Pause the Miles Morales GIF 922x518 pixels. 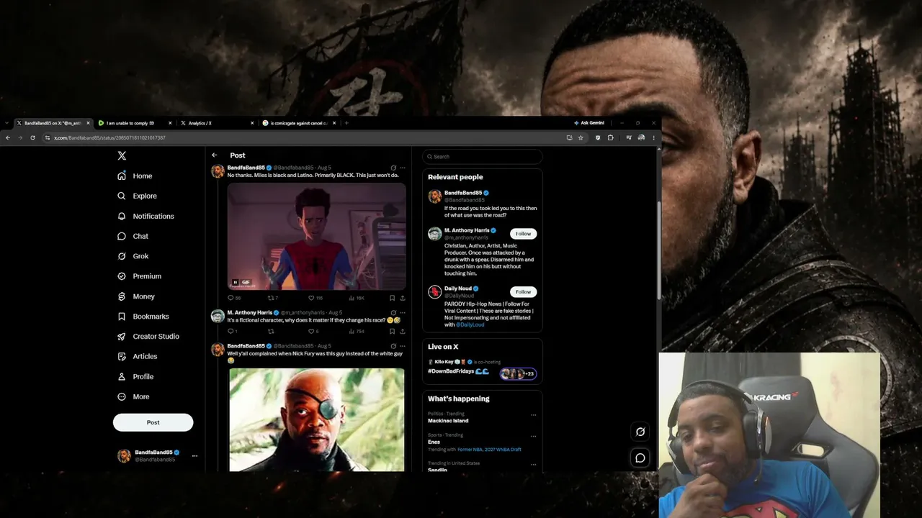[235, 282]
